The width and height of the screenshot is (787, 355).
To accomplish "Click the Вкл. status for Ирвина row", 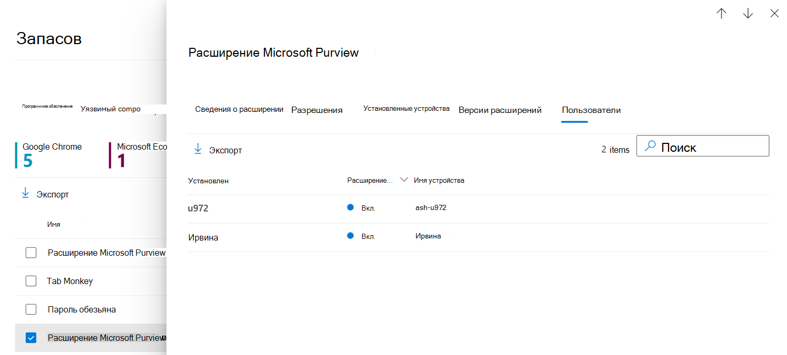I will pyautogui.click(x=368, y=236).
